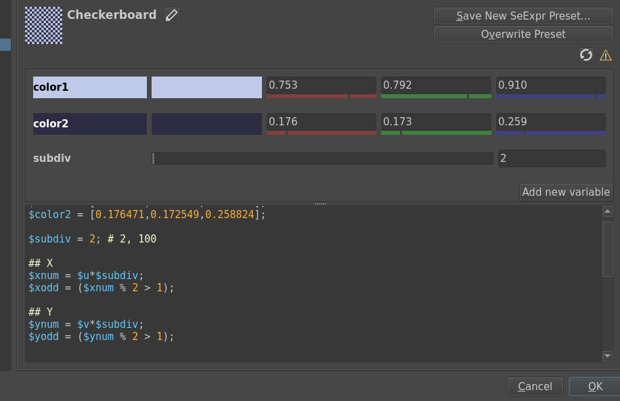Screen dimensions: 620x401
Task: Click the color1 red value field 0.753
Action: (x=321, y=85)
